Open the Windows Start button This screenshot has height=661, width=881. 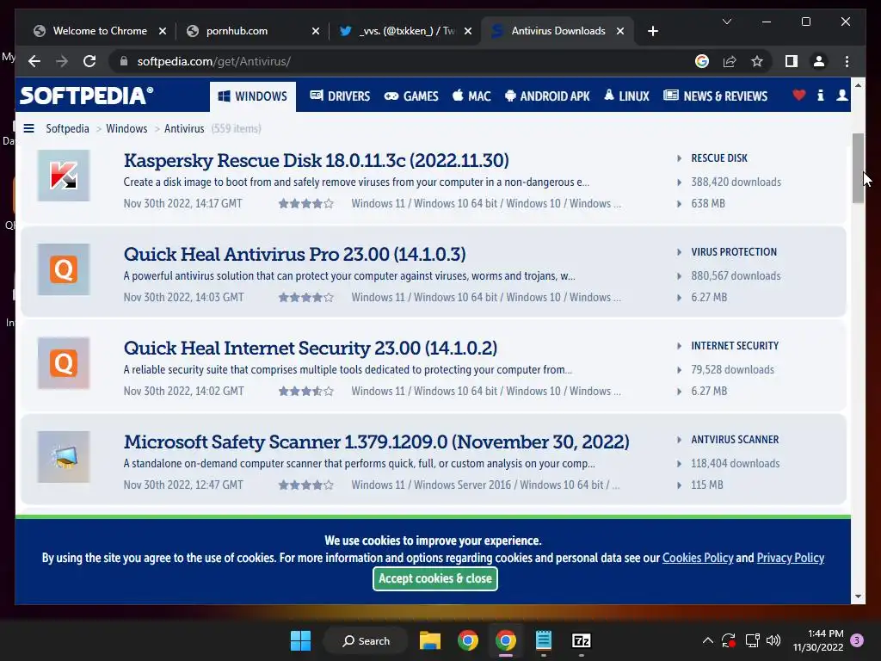300,640
